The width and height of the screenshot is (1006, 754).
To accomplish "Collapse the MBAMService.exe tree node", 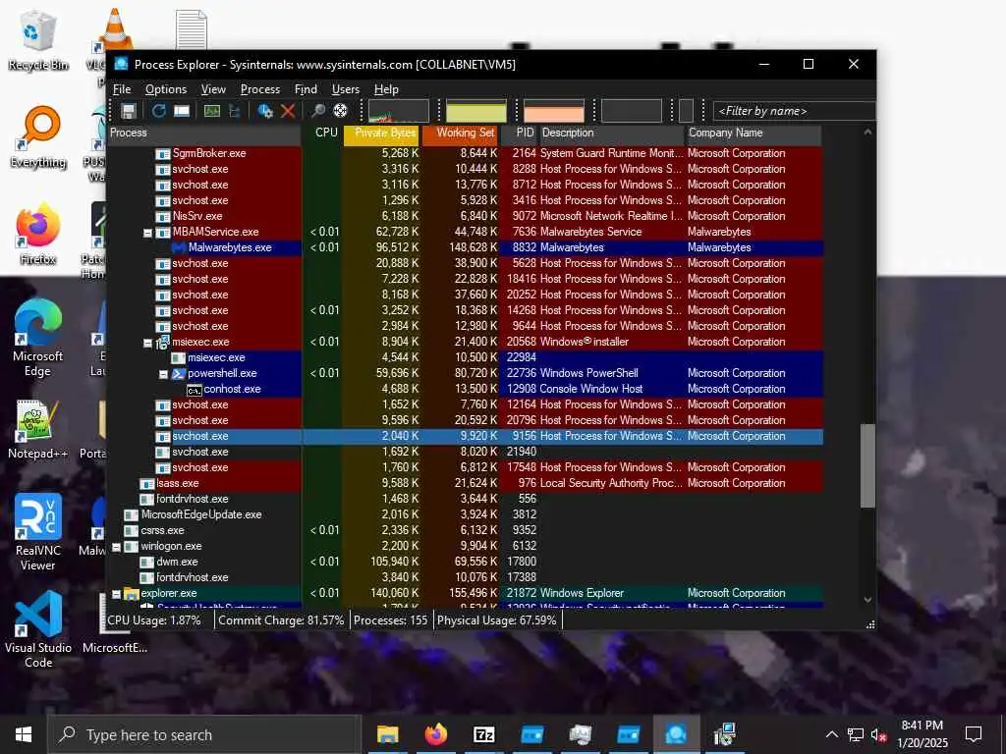I will pos(147,233).
